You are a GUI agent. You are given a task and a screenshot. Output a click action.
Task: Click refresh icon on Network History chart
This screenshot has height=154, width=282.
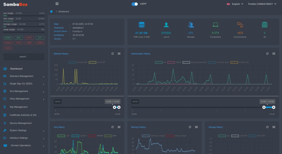point(113,54)
